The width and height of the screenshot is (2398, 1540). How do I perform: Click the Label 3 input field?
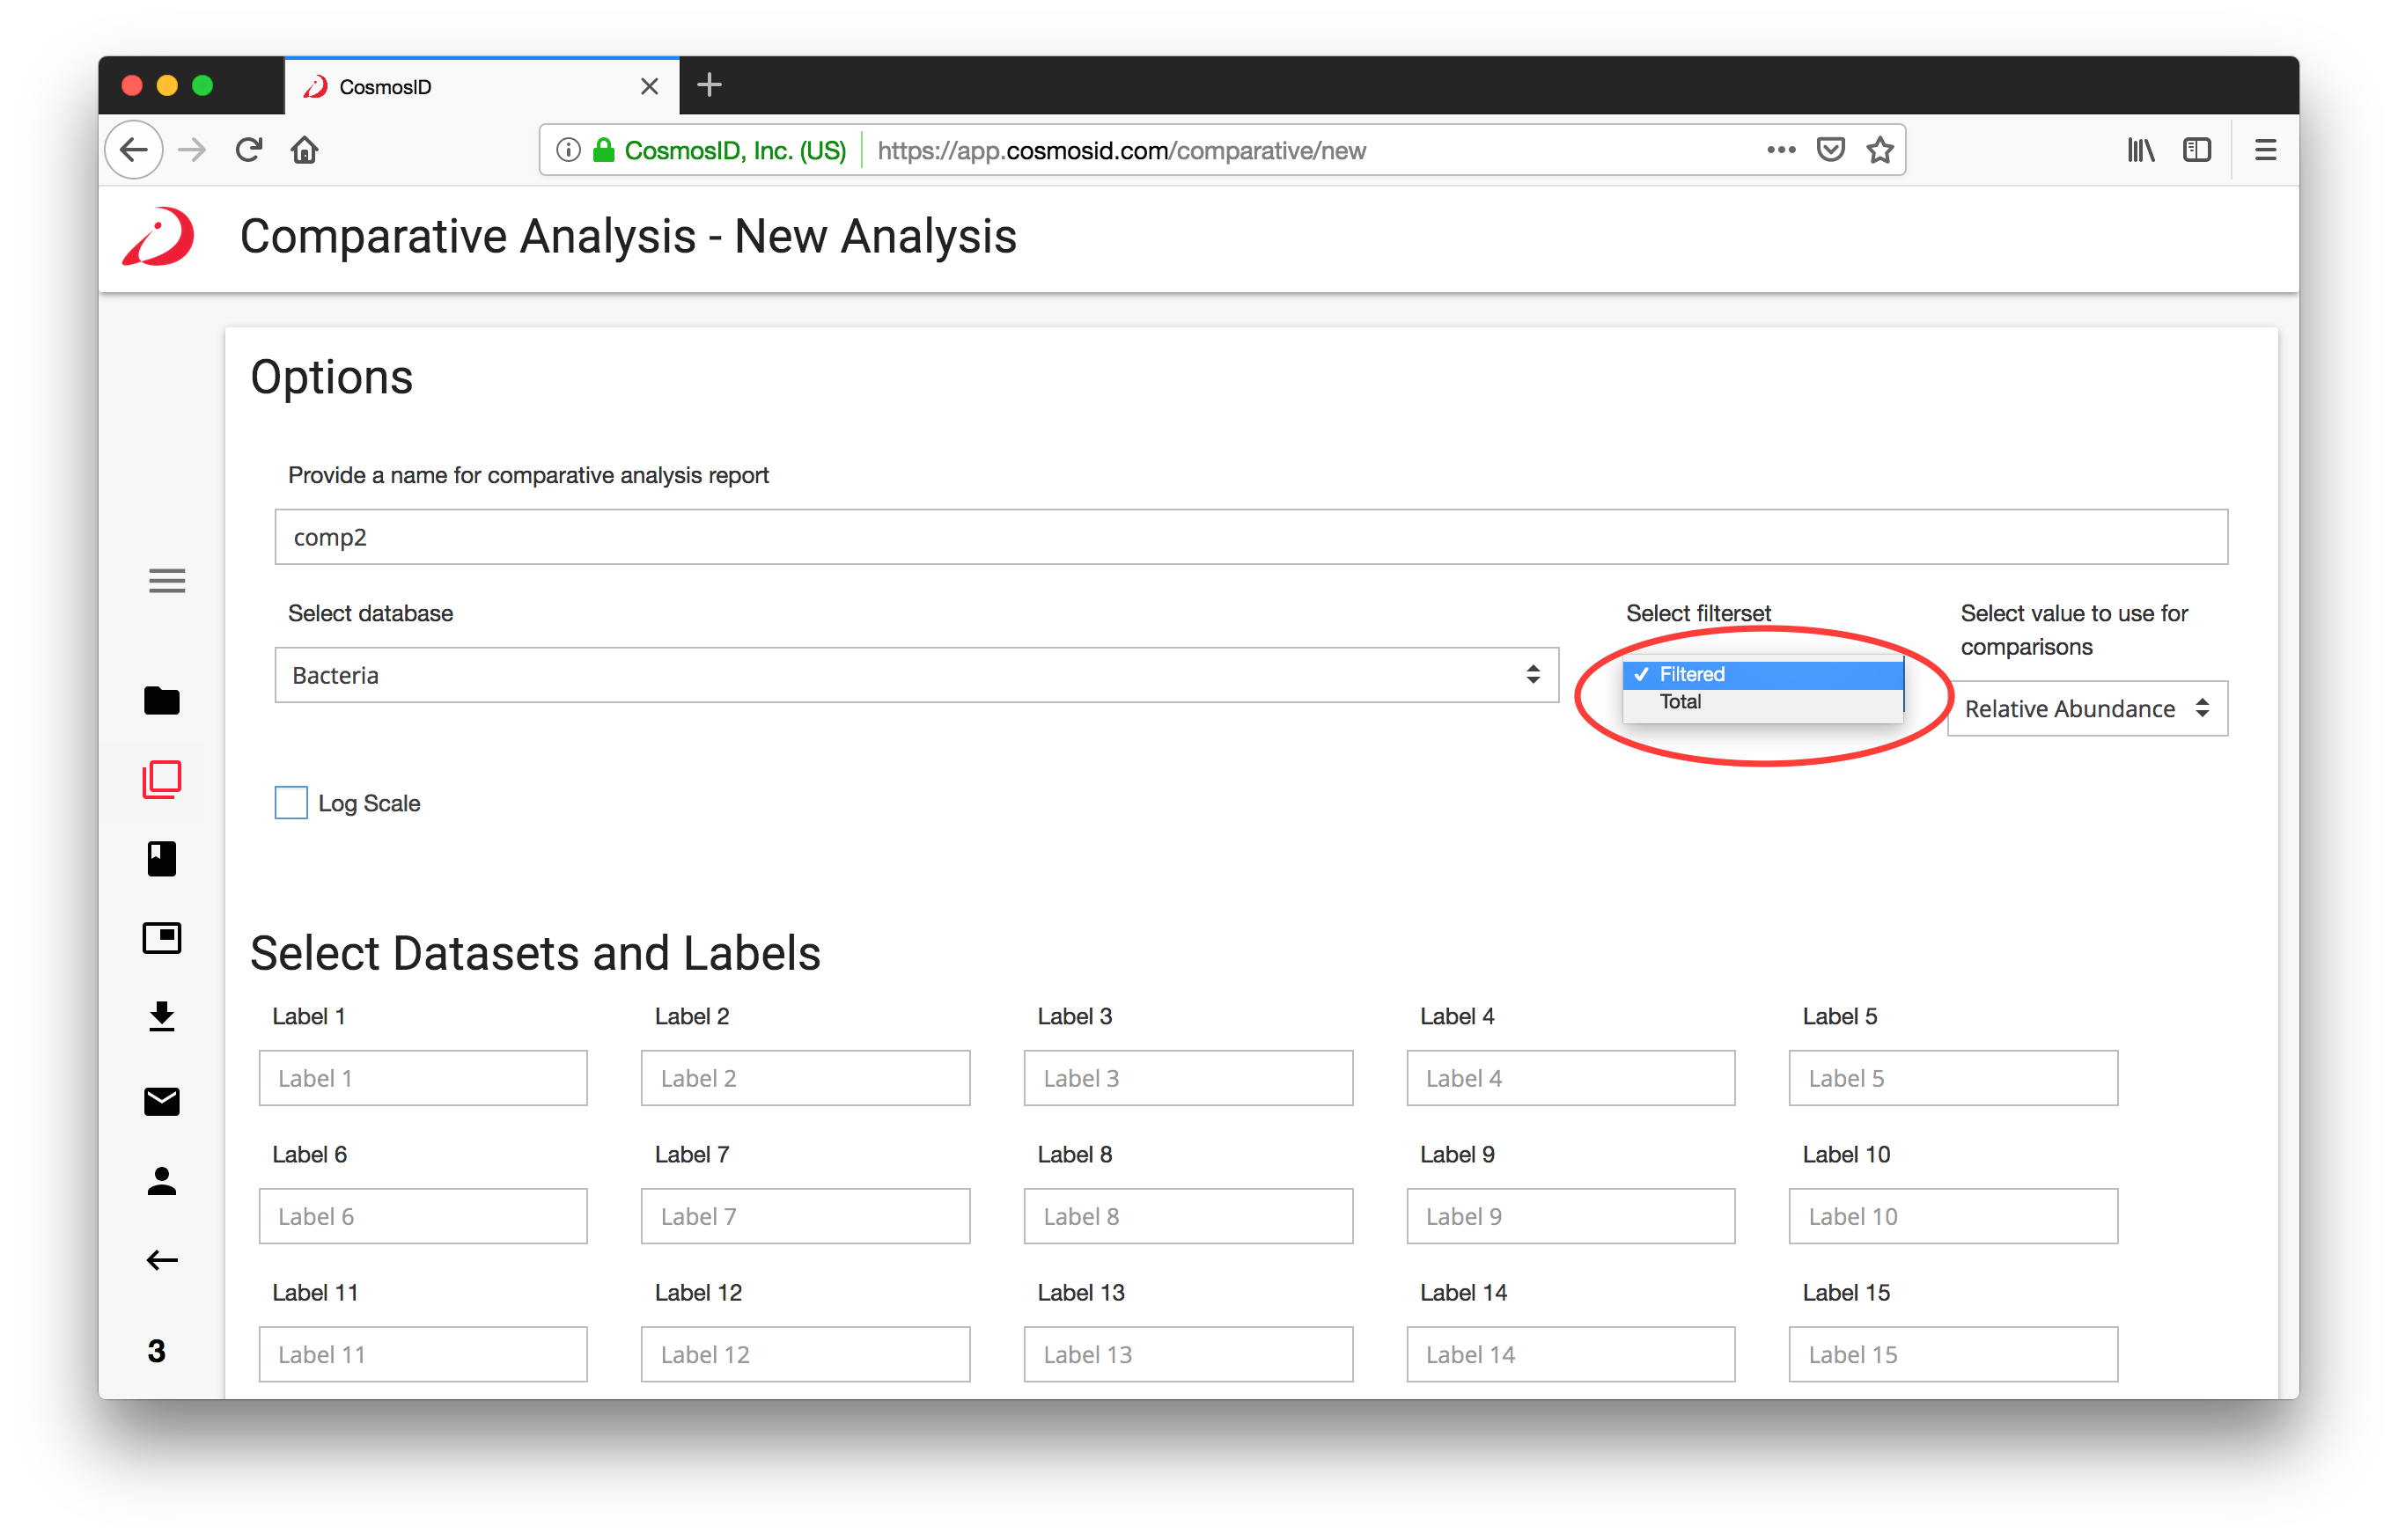(1188, 1078)
